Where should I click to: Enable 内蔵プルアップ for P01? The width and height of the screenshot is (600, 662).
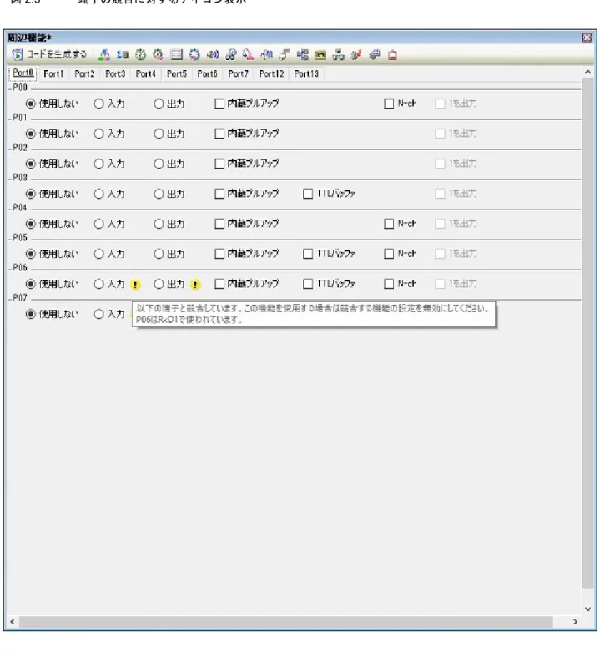[247, 134]
